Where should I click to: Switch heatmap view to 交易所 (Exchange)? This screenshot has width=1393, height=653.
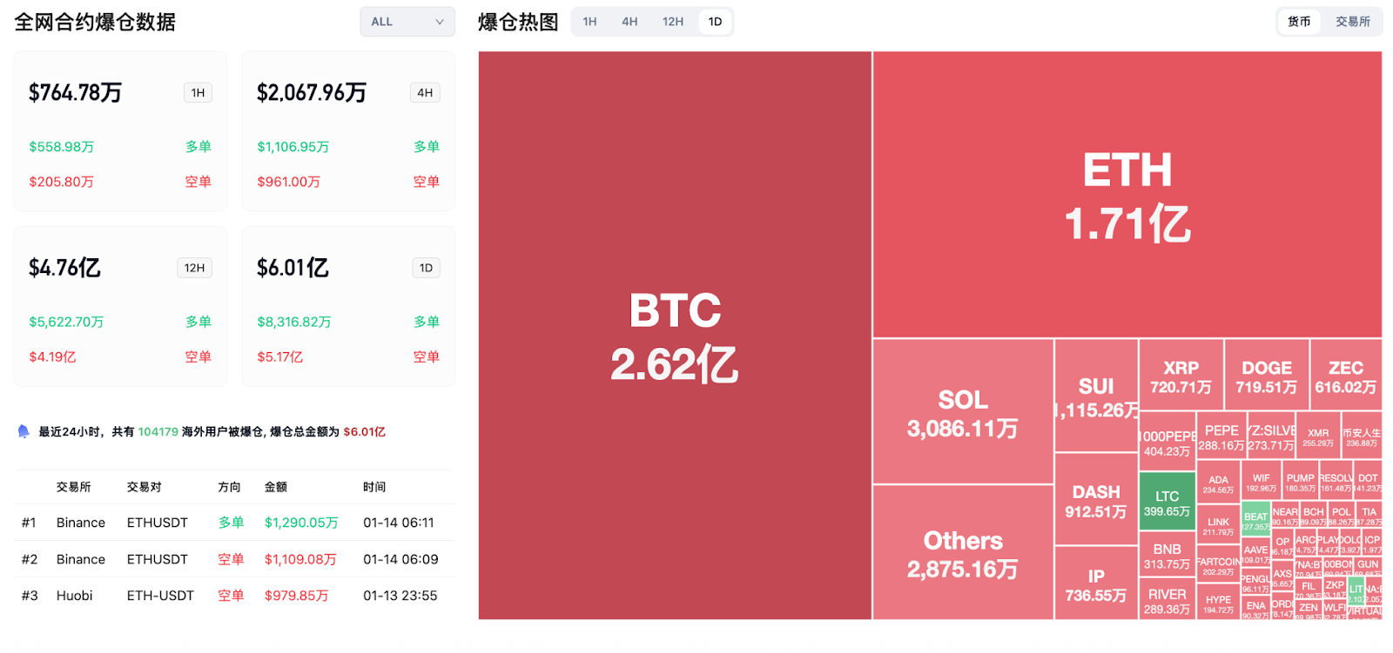1351,21
